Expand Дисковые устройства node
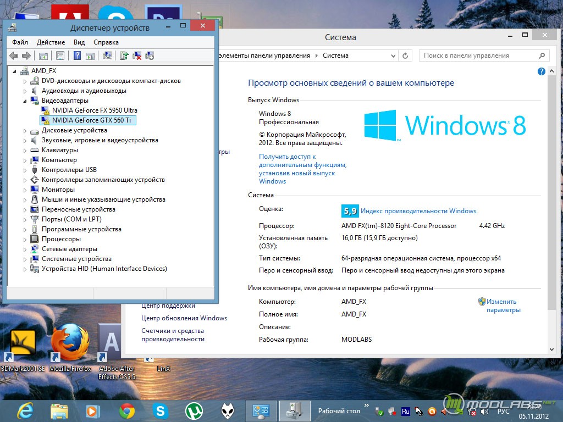This screenshot has height=422, width=563. 25,131
